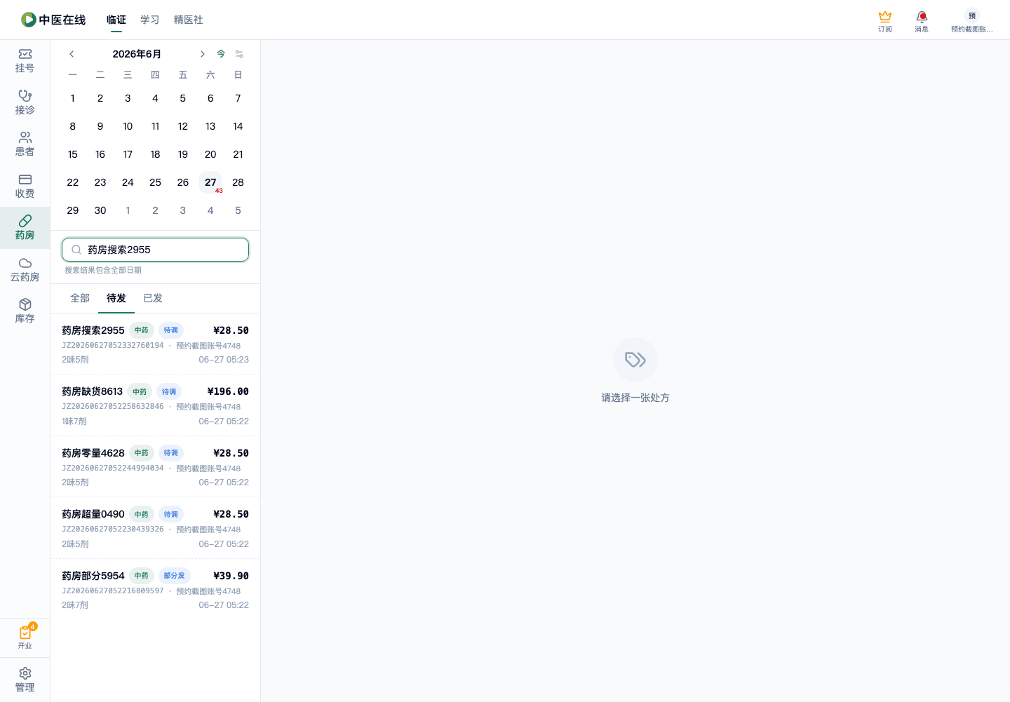Select June 10 in calendar
This screenshot has width=1010, height=702.
tap(128, 126)
